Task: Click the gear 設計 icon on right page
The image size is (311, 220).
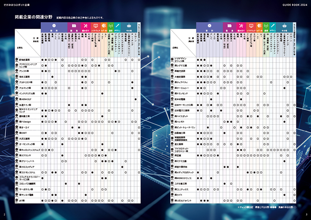Action: 209,26
